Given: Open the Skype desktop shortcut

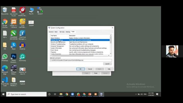Looking at the screenshot, I should pyautogui.click(x=14, y=46).
